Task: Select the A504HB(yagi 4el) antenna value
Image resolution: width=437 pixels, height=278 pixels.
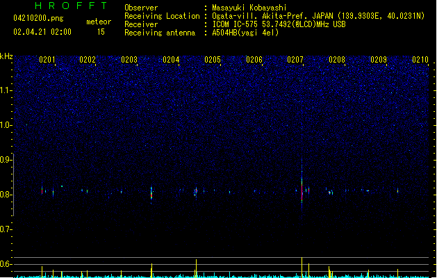Action: click(x=245, y=33)
